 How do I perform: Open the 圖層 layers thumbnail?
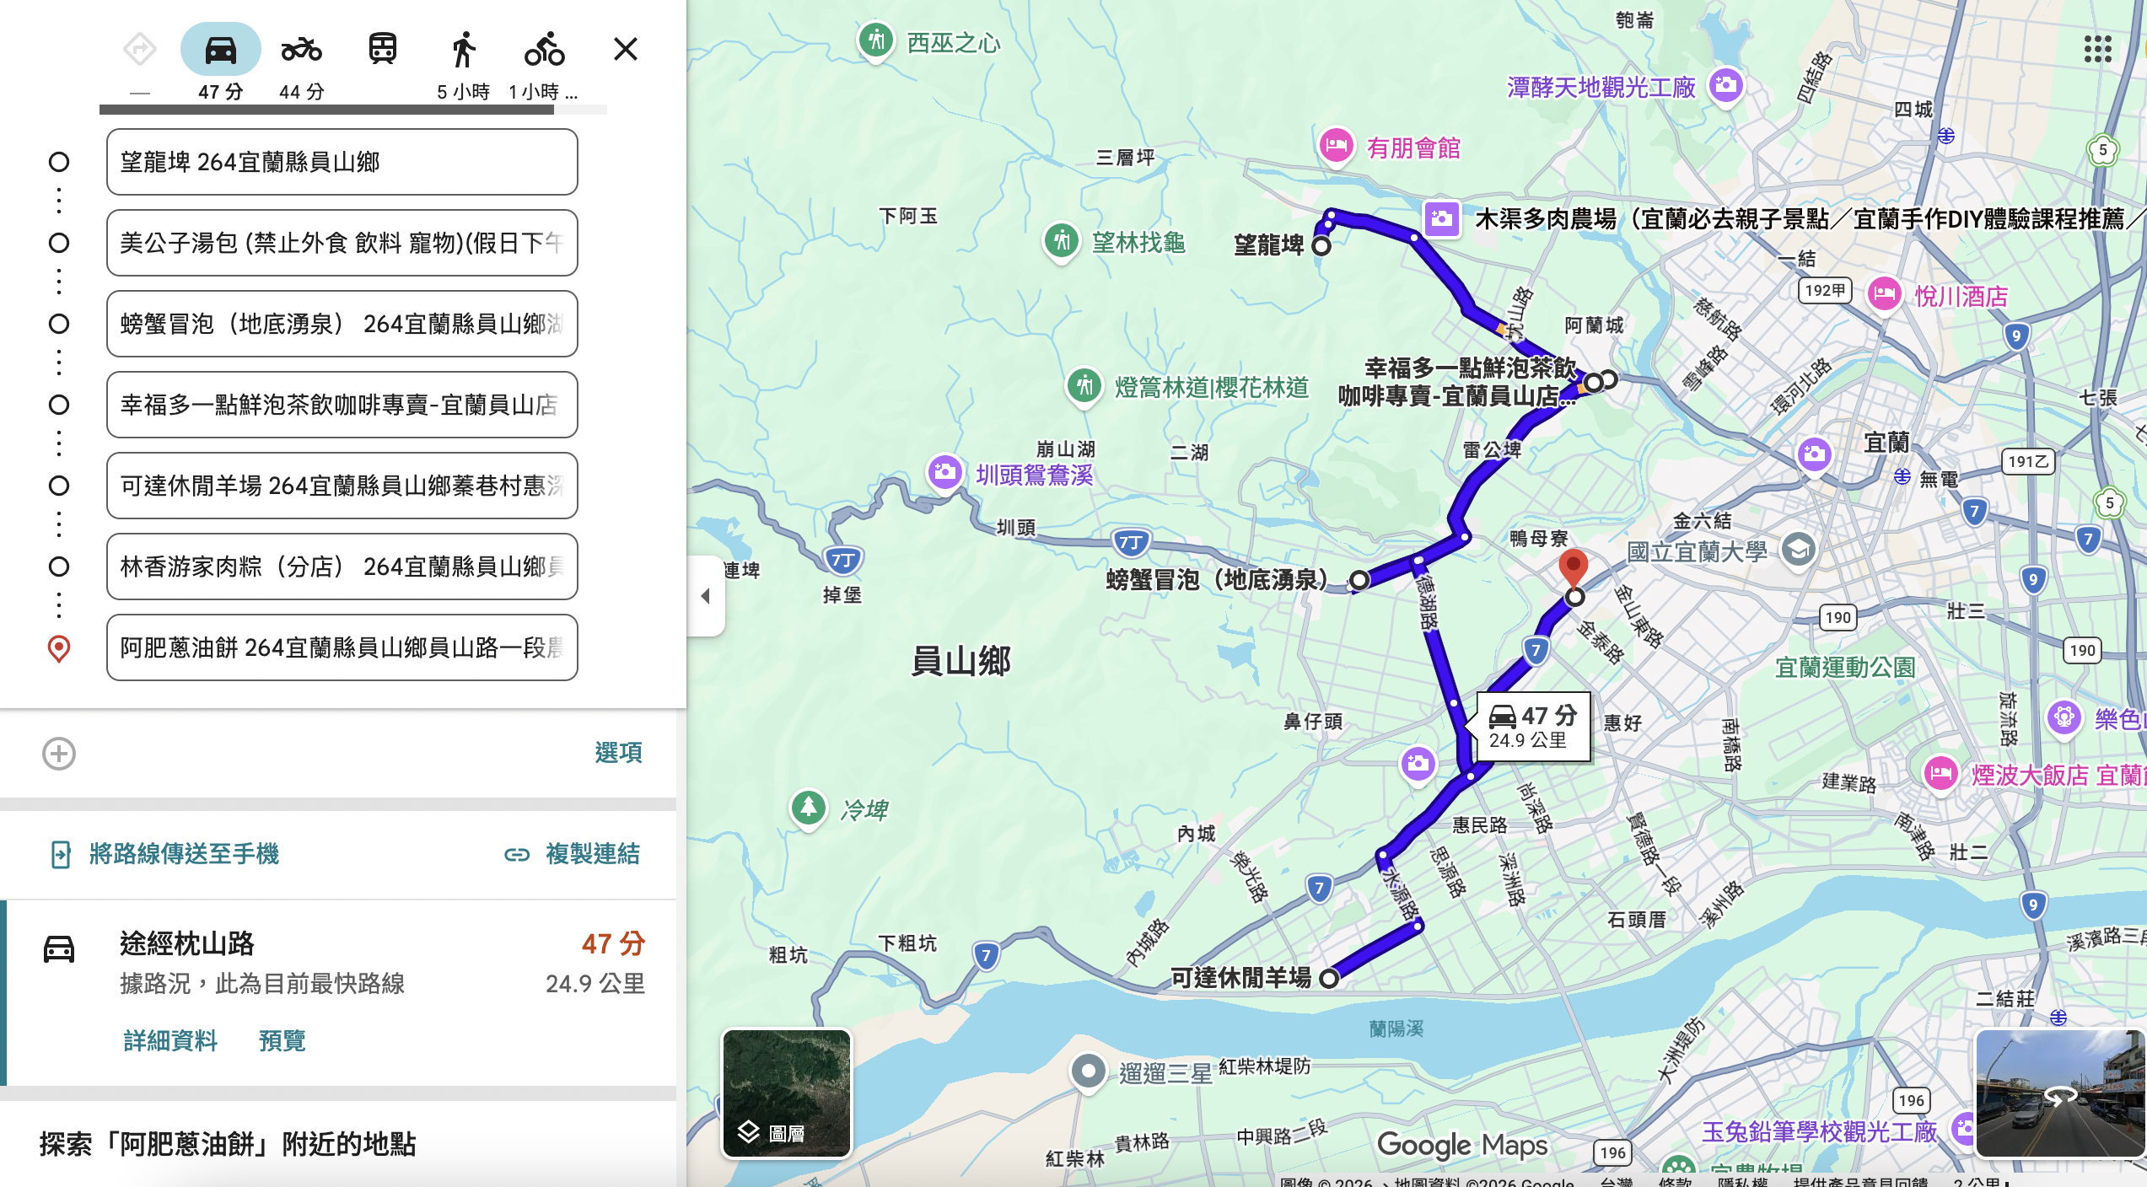point(787,1093)
